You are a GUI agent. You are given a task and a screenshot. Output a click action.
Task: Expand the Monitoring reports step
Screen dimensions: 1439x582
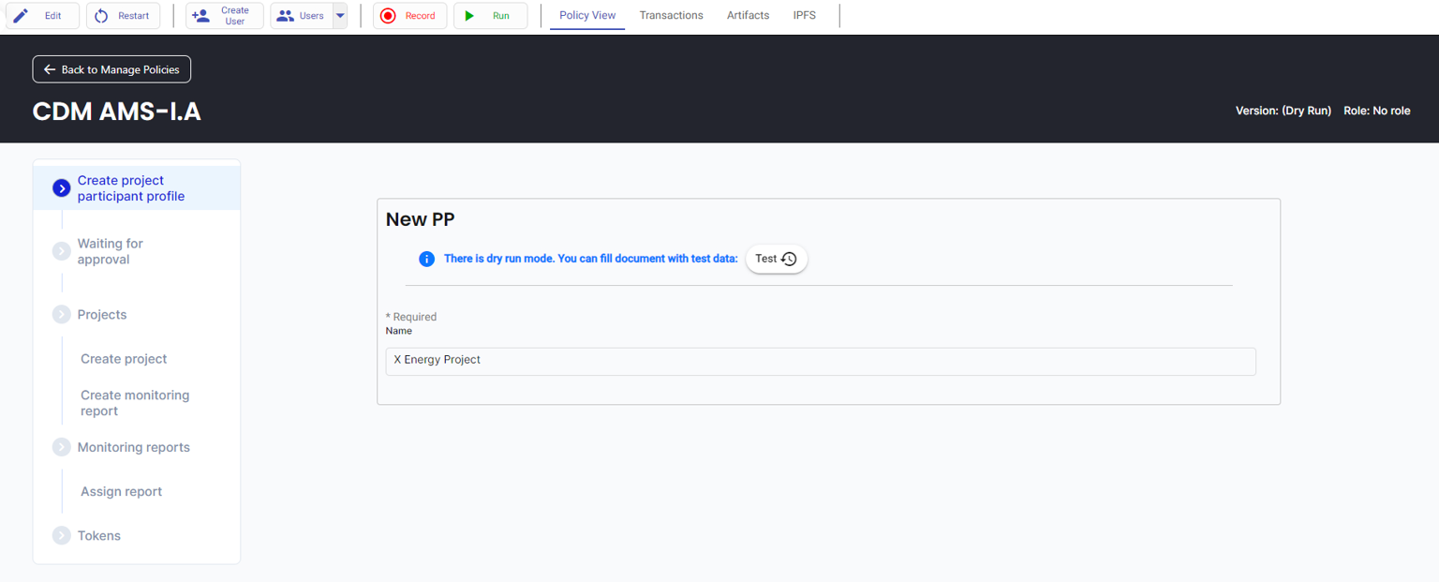tap(62, 448)
